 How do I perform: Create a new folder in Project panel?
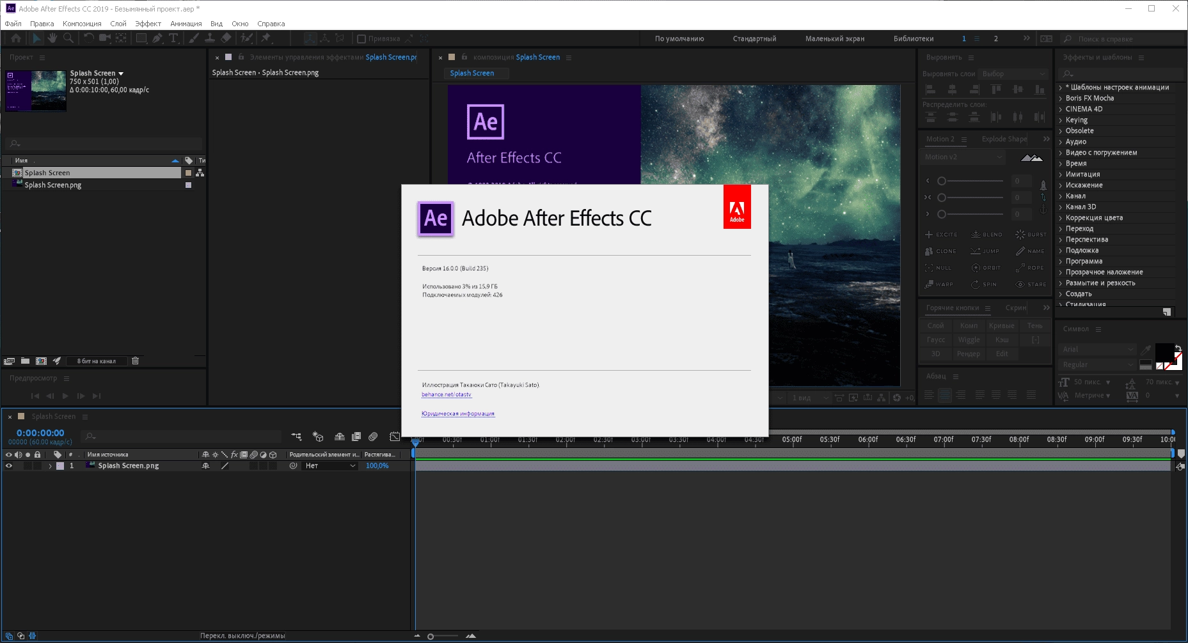tap(25, 361)
